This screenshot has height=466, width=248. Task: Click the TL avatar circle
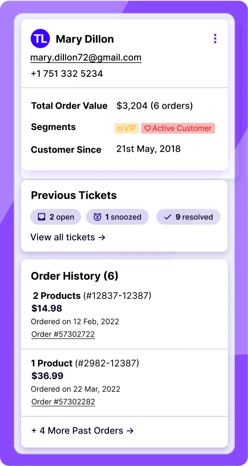40,39
